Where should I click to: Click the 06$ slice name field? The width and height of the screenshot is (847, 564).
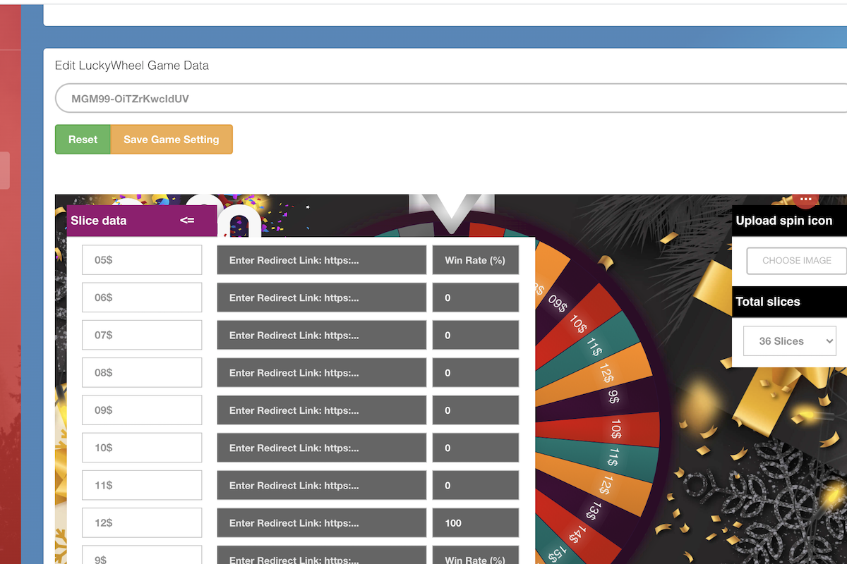pyautogui.click(x=142, y=298)
